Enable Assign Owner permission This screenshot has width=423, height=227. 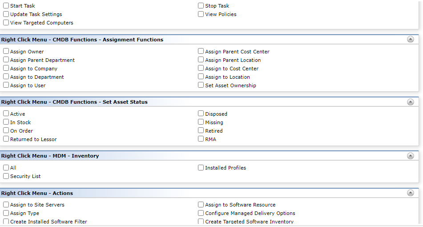point(6,51)
